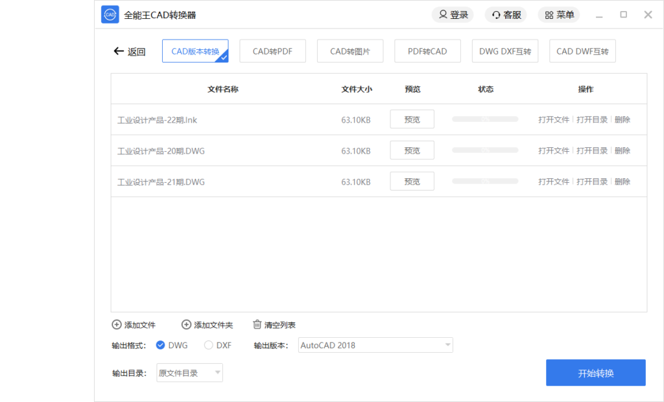Image resolution: width=664 pixels, height=402 pixels.
Task: Click the 添加文件夹 add folder icon
Action: 186,324
